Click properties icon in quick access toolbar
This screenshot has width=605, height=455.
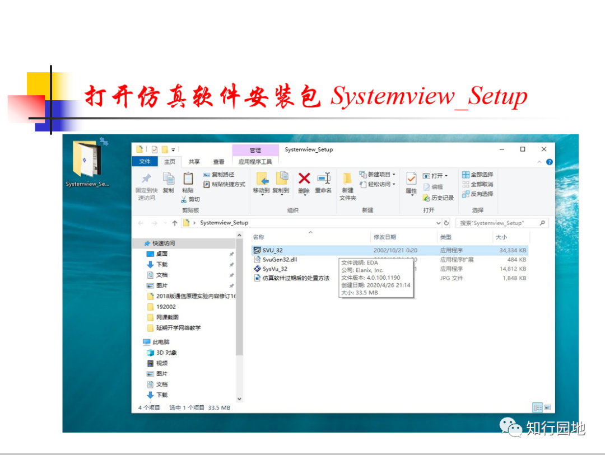click(x=155, y=149)
